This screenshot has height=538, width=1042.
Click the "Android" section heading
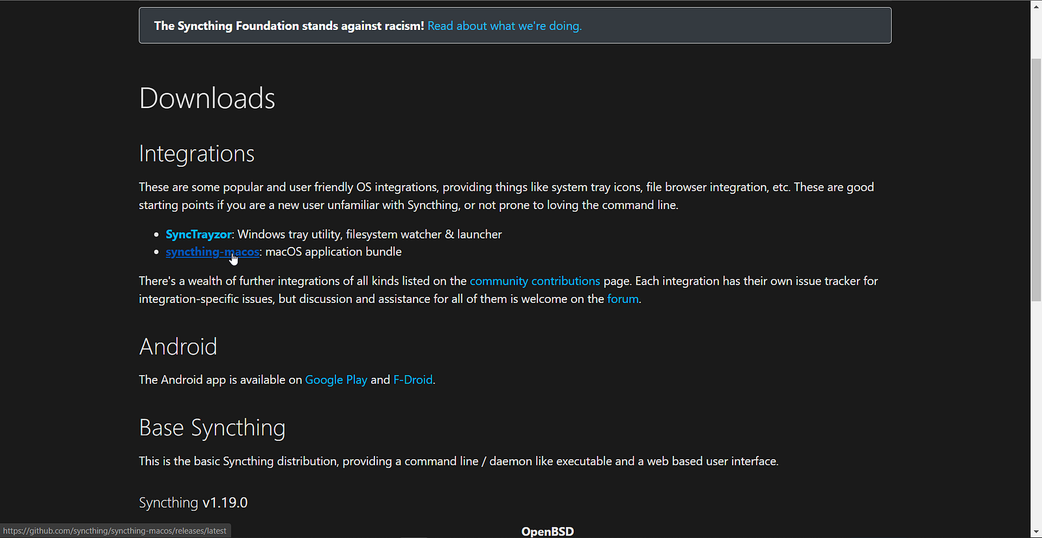(x=178, y=347)
